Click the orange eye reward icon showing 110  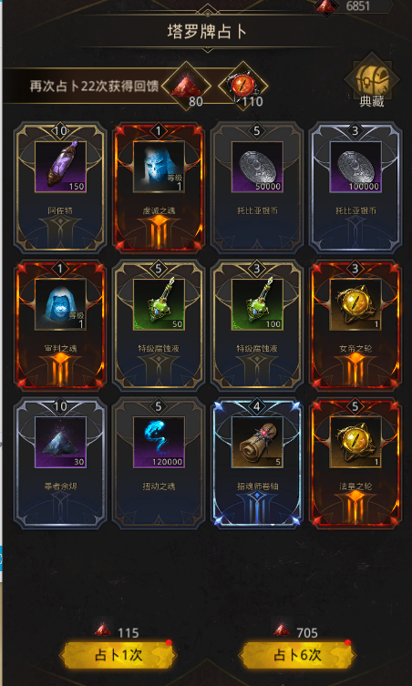click(243, 85)
